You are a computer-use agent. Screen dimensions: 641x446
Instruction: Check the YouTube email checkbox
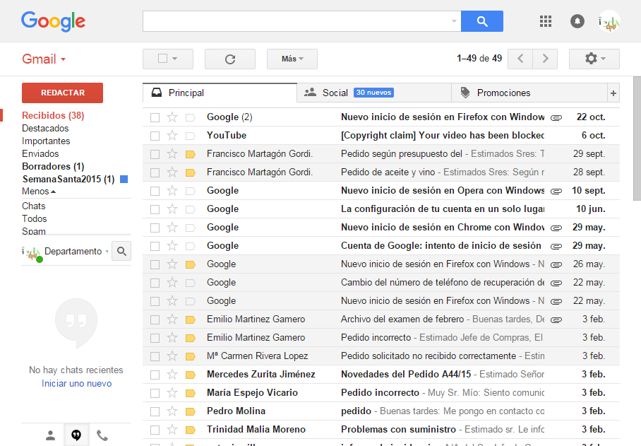(x=155, y=136)
